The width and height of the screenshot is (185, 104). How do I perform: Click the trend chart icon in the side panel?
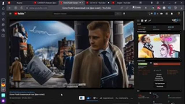pos(150,21)
